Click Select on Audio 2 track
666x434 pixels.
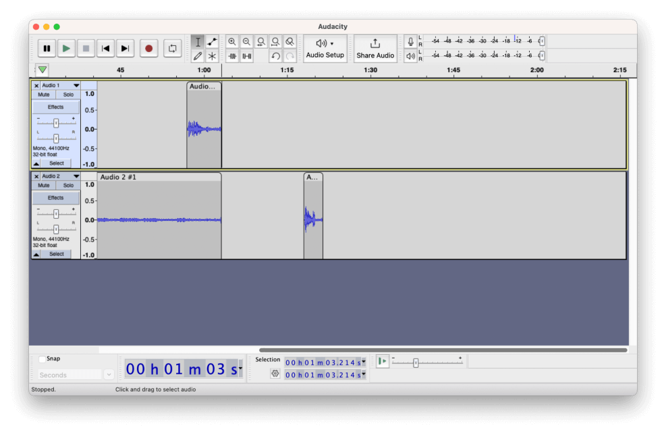[57, 254]
